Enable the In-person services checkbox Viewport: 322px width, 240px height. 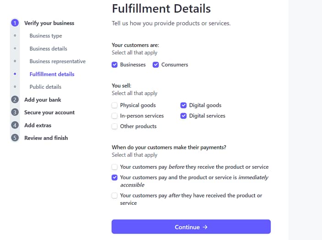pyautogui.click(x=114, y=116)
